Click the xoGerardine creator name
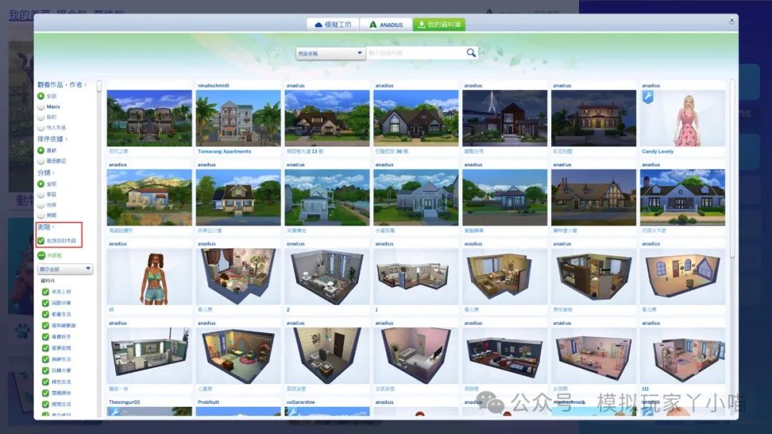The height and width of the screenshot is (434, 772). (x=300, y=402)
